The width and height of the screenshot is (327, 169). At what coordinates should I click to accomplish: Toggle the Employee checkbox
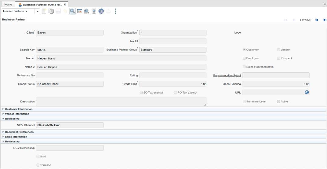tap(244, 58)
